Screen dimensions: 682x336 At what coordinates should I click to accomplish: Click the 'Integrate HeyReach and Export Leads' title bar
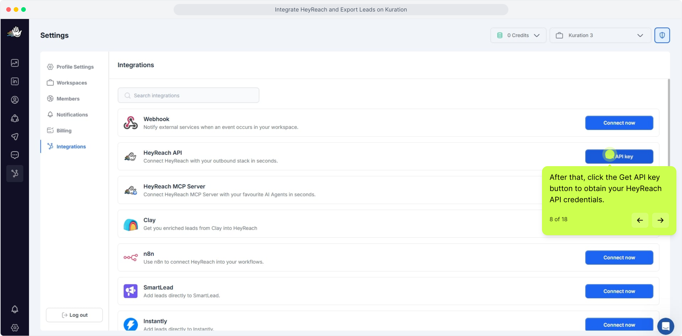(x=341, y=10)
